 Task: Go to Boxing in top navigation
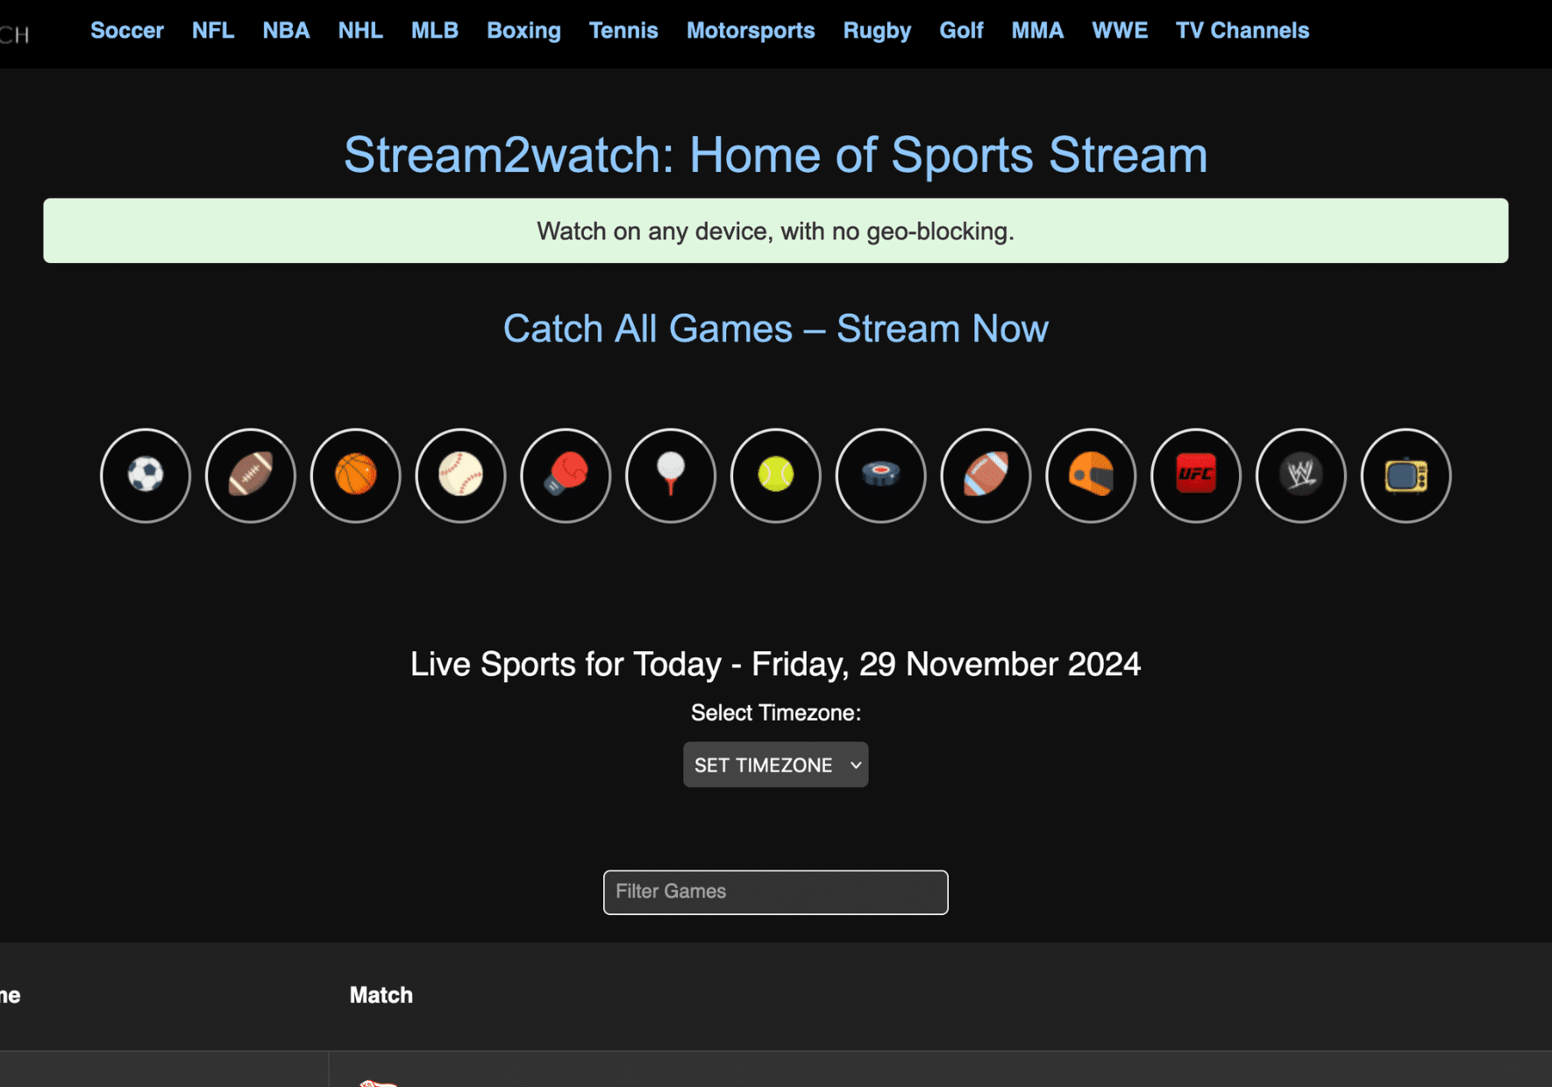coord(523,31)
